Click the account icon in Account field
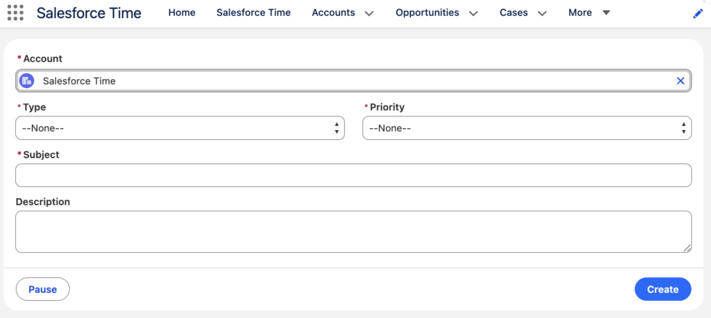 (27, 81)
